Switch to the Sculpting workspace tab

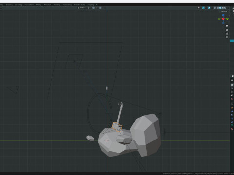point(9,5)
